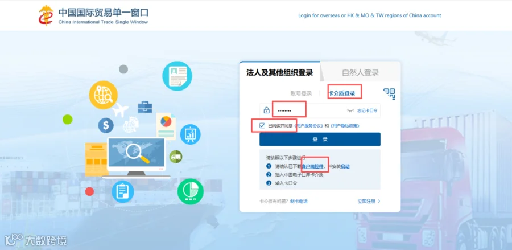Click the China International Trade Single Window logo
512x250 pixels.
[x=93, y=15]
